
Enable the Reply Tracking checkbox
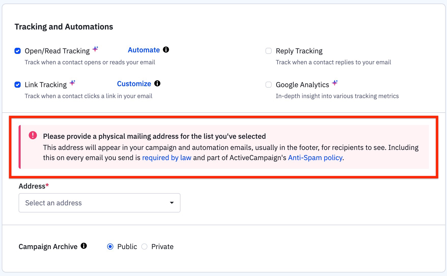click(269, 51)
